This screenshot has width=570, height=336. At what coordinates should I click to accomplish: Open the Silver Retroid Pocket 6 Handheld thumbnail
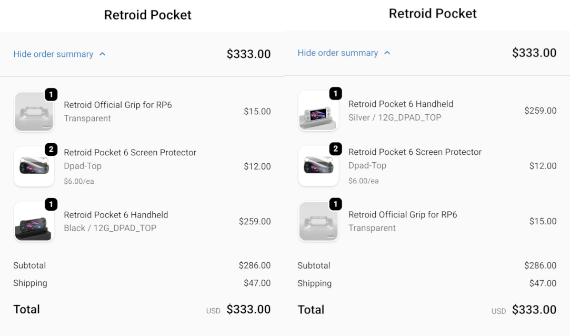[318, 111]
